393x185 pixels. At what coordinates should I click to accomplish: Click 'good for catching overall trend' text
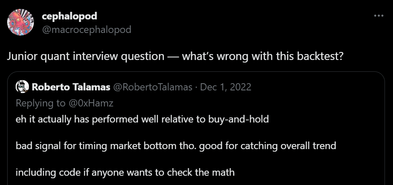click(x=267, y=146)
